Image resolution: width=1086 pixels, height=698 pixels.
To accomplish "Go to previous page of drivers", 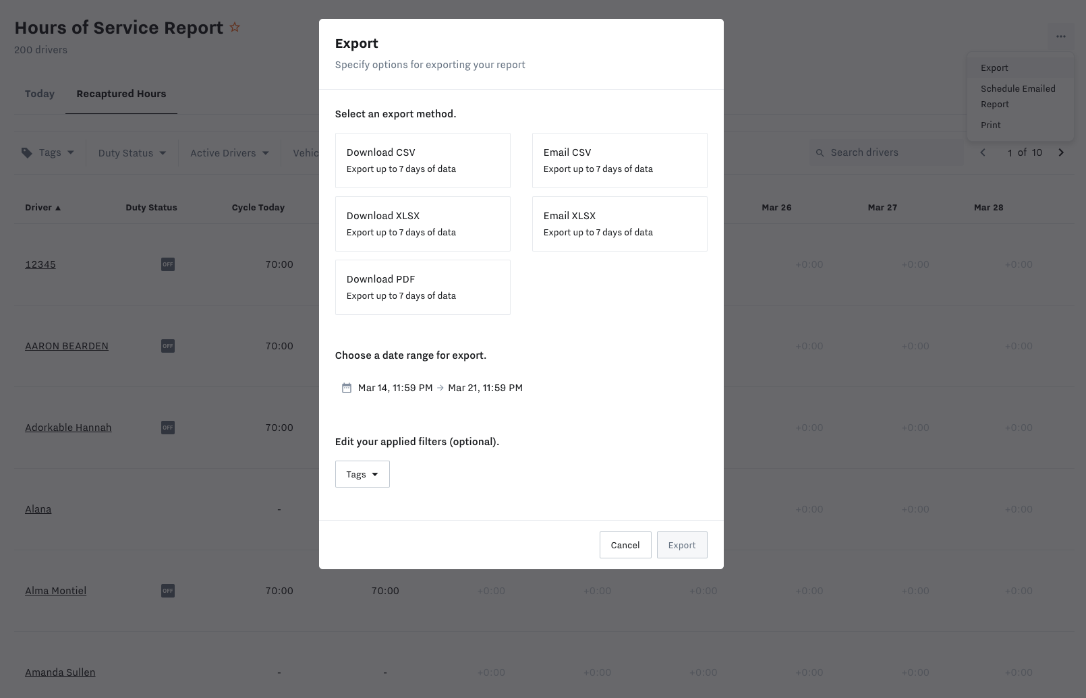I will (983, 152).
